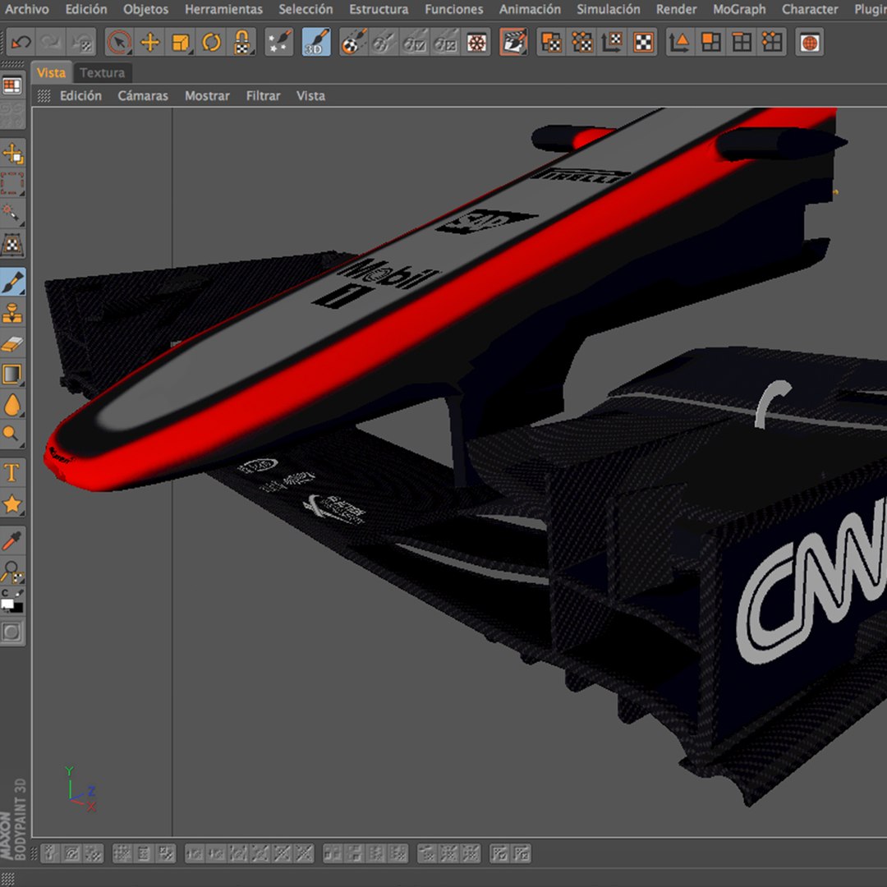
Task: Click the Undo arrow icon
Action: 21,43
